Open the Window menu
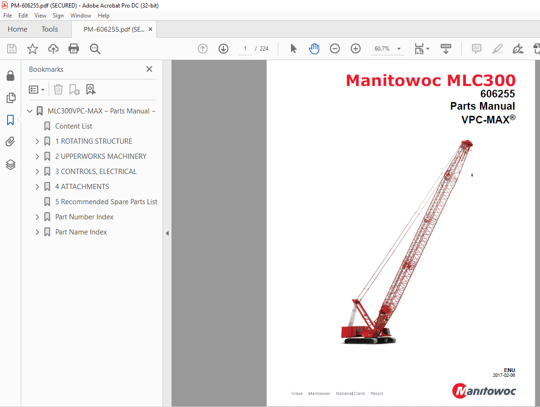 point(81,16)
